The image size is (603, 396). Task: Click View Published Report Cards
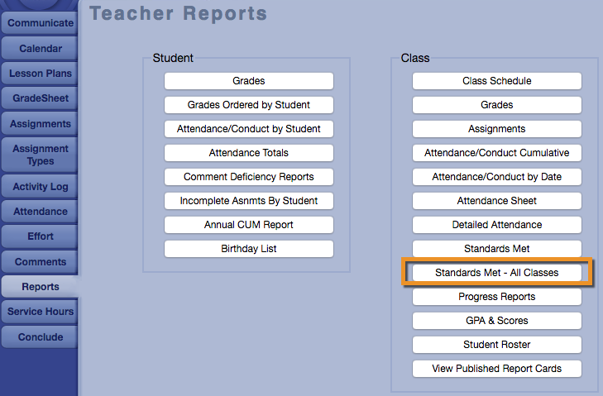pos(496,369)
